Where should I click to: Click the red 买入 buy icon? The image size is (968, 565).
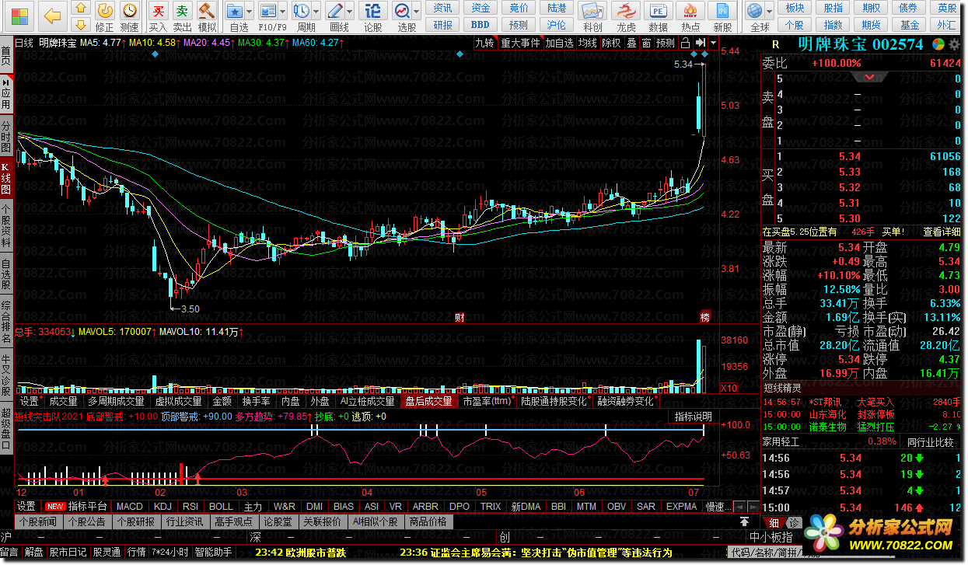[158, 11]
